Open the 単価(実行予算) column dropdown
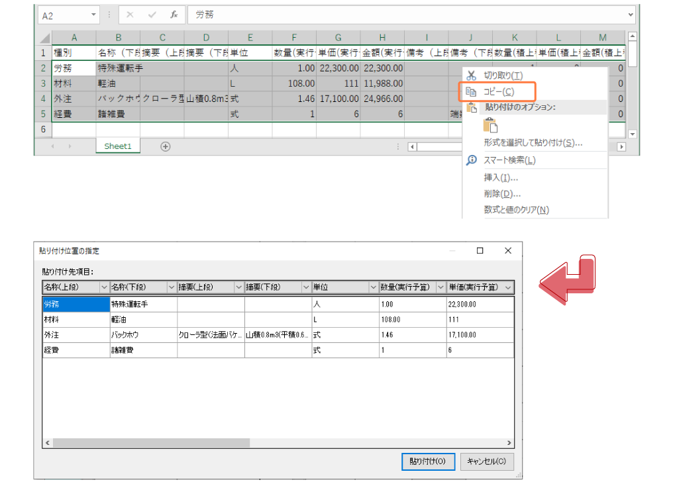Screen dimensions: 673x484 coord(509,287)
